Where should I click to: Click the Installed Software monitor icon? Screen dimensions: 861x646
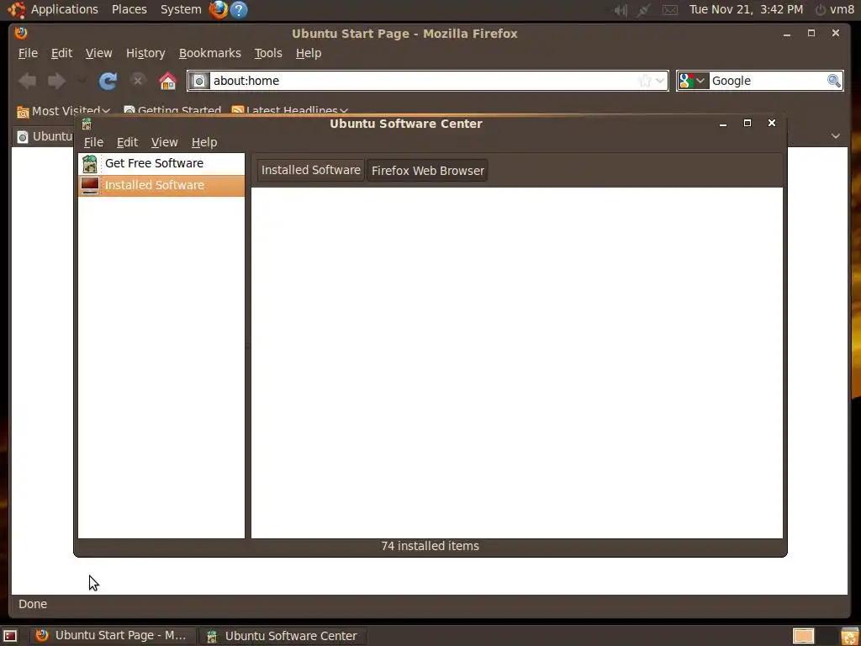89,185
